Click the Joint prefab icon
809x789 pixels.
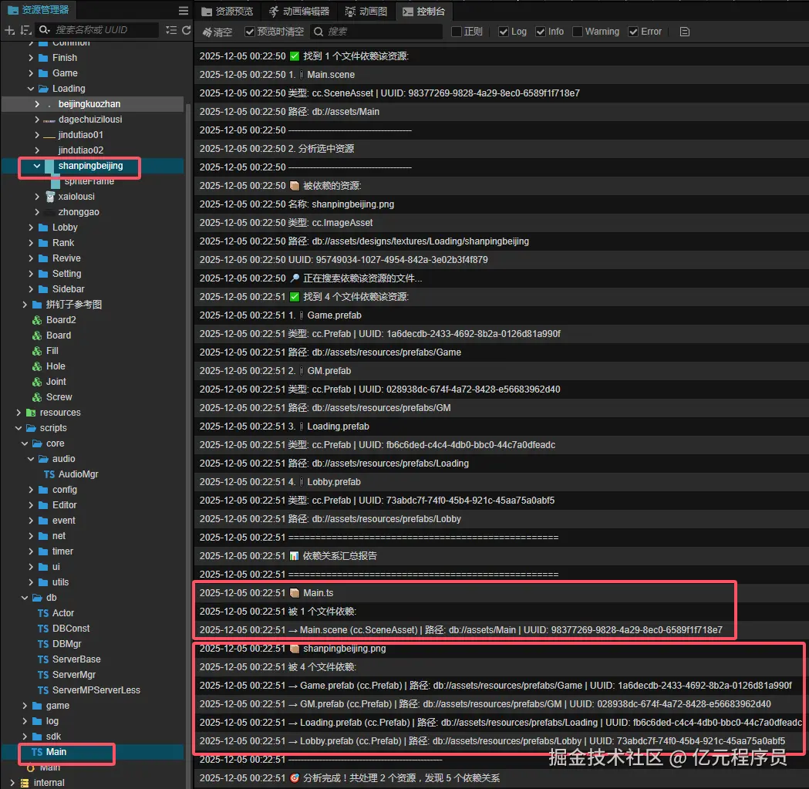tap(37, 382)
